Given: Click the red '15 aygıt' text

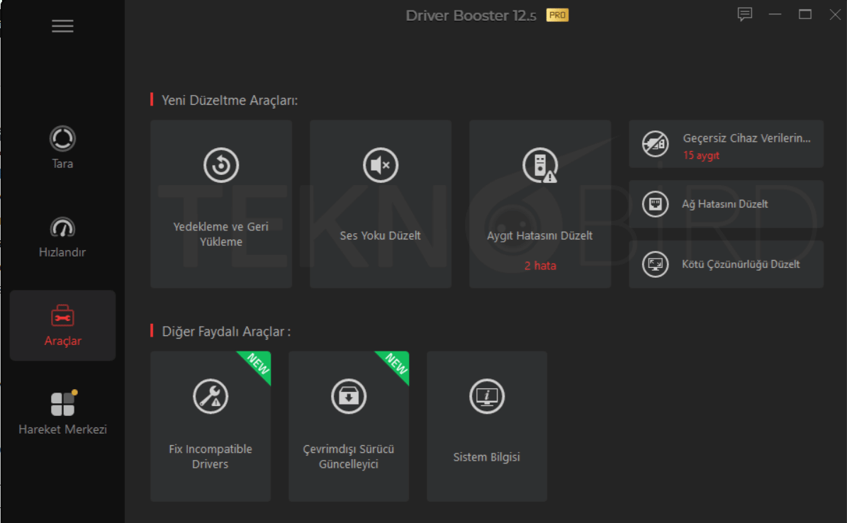Looking at the screenshot, I should (x=701, y=156).
